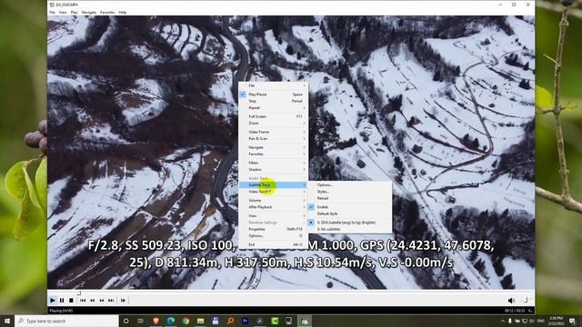582x327 pixels.
Task: Choose Stop in the context menu
Action: [273, 101]
